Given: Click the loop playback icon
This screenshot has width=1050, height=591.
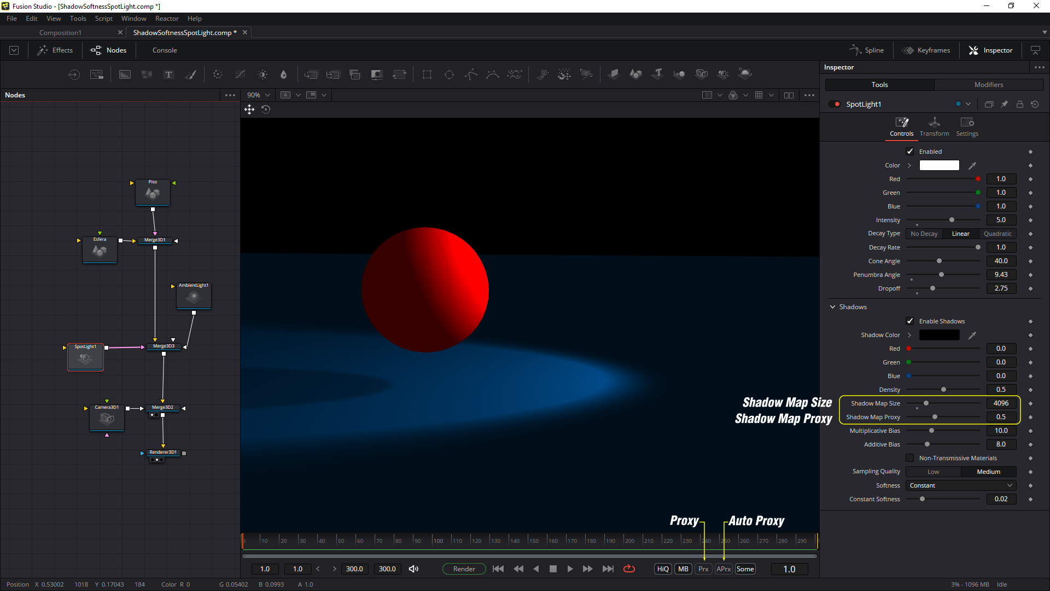Looking at the screenshot, I should [x=629, y=569].
